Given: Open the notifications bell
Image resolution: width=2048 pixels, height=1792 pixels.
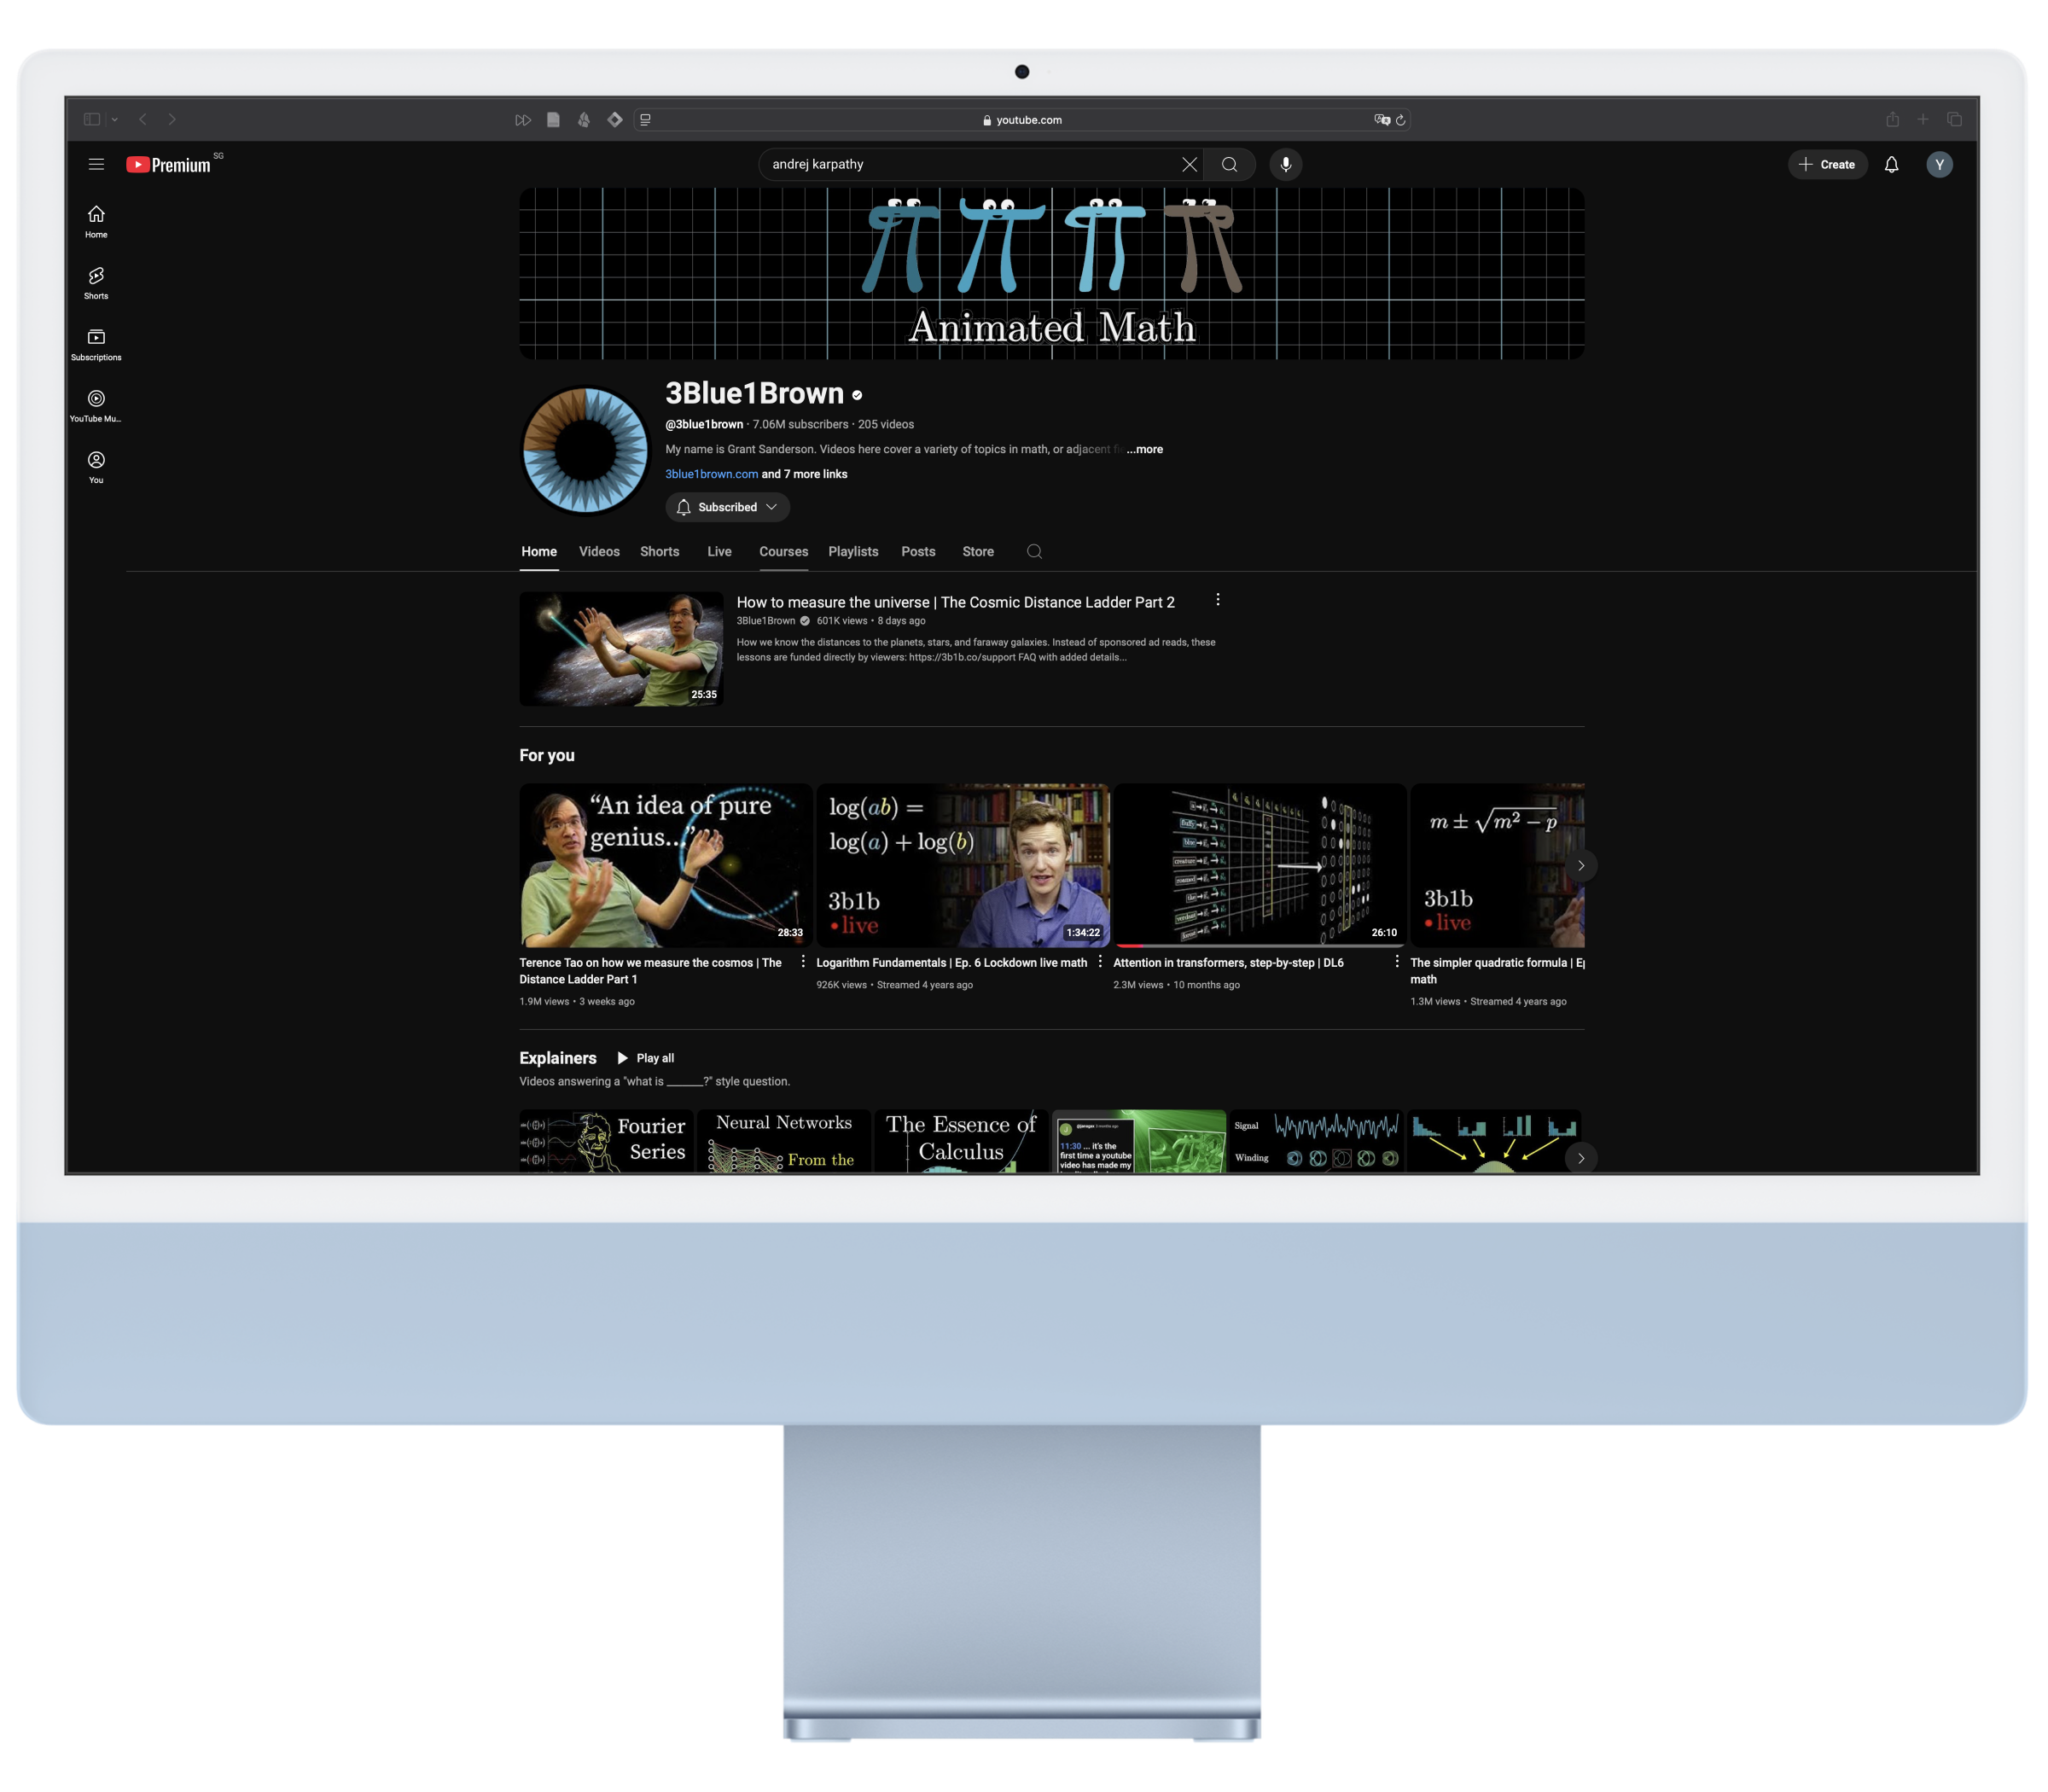Looking at the screenshot, I should [x=1891, y=164].
